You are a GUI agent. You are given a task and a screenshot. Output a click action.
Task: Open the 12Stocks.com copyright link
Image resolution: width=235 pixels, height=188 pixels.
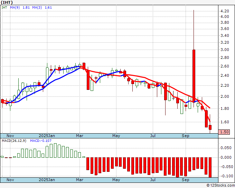(x=220, y=186)
